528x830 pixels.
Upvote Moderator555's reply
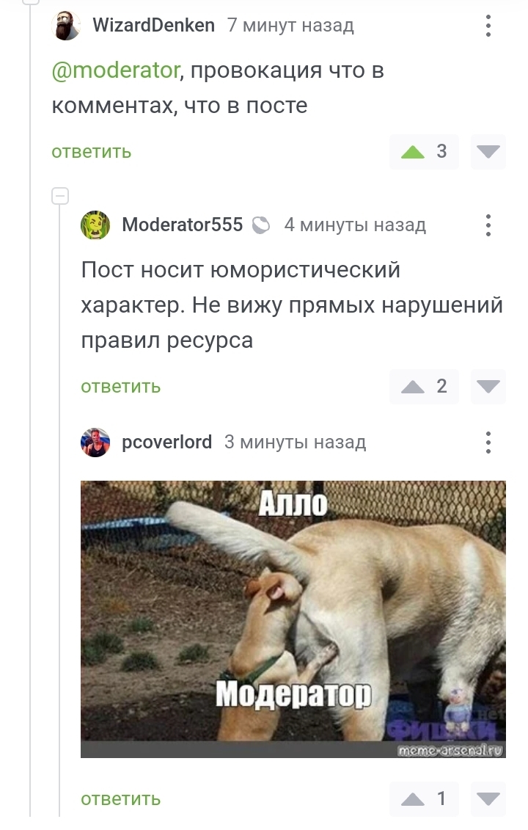coord(413,387)
